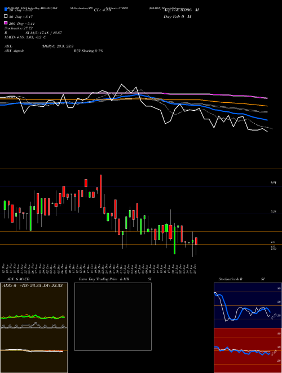This screenshot has height=373, width=282.
Task: Click the 'CL: 4.80' closing price label
Action: click(103, 10)
